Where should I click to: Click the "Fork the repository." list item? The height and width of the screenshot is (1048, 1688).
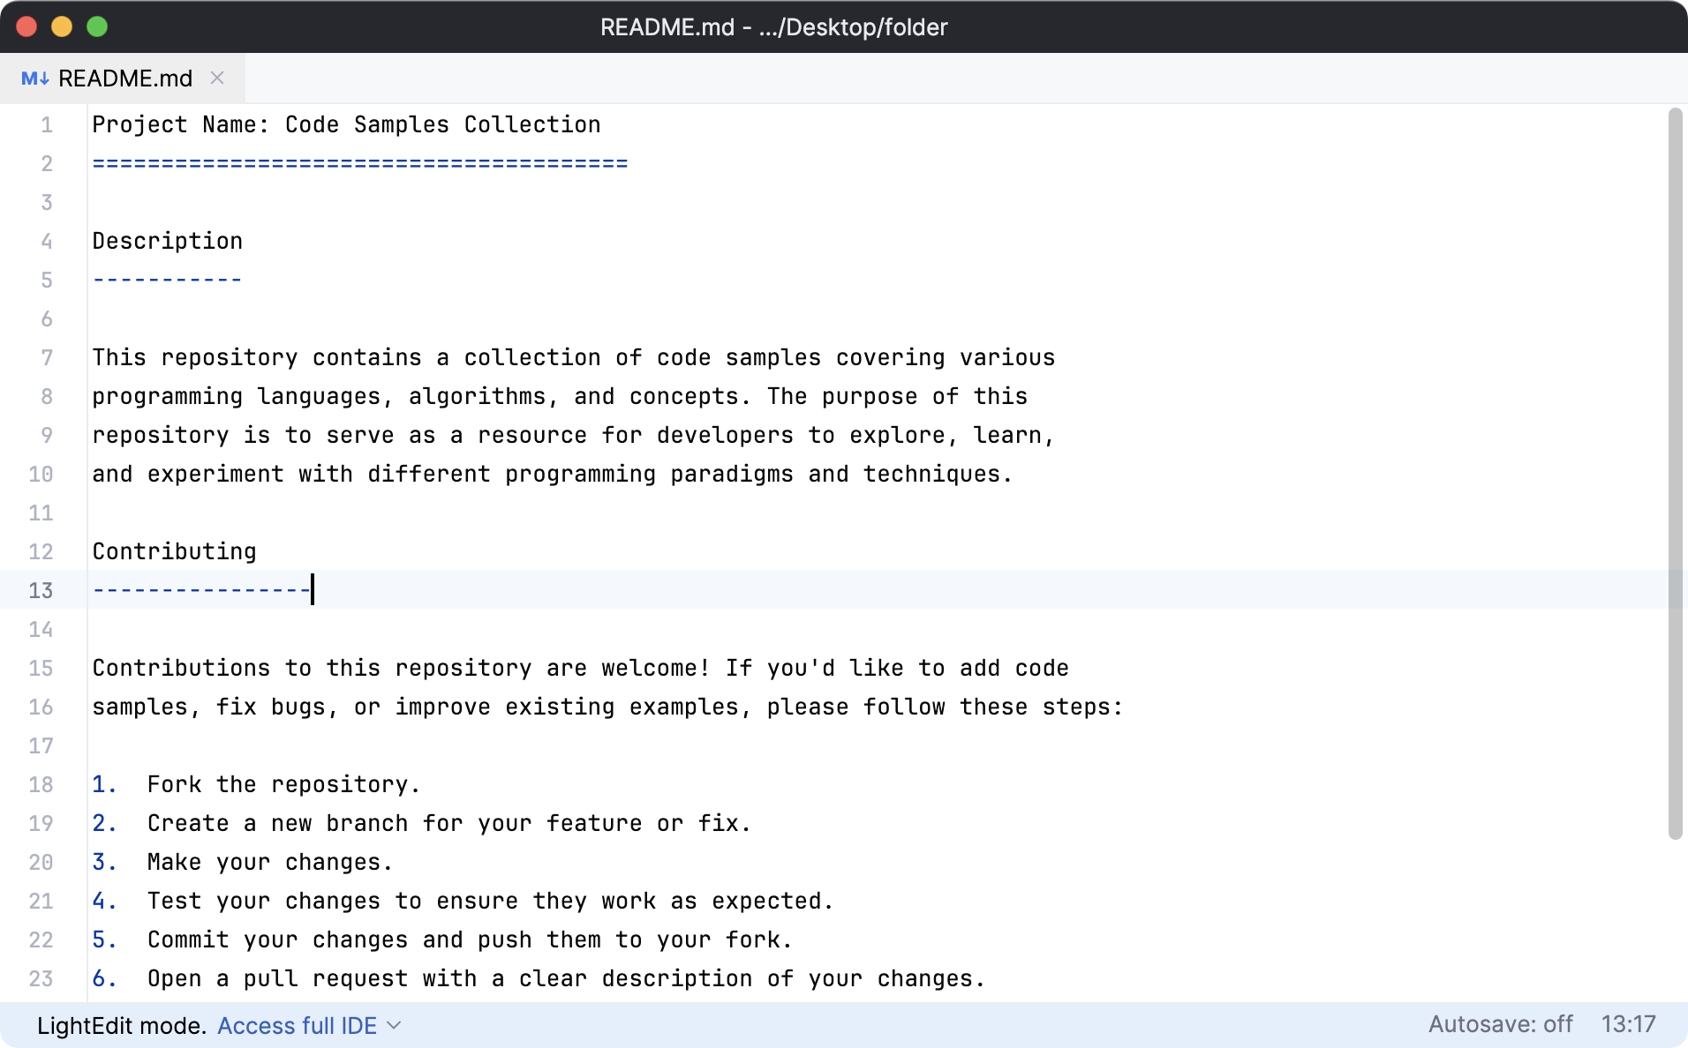coord(283,784)
